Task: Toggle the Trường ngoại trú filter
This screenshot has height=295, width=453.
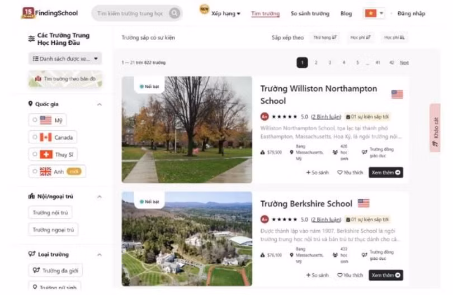Action: pos(54,230)
